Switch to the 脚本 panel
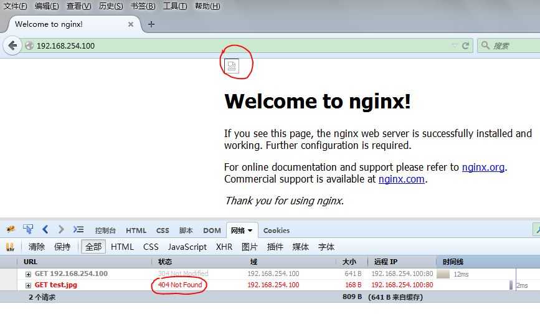 point(186,231)
